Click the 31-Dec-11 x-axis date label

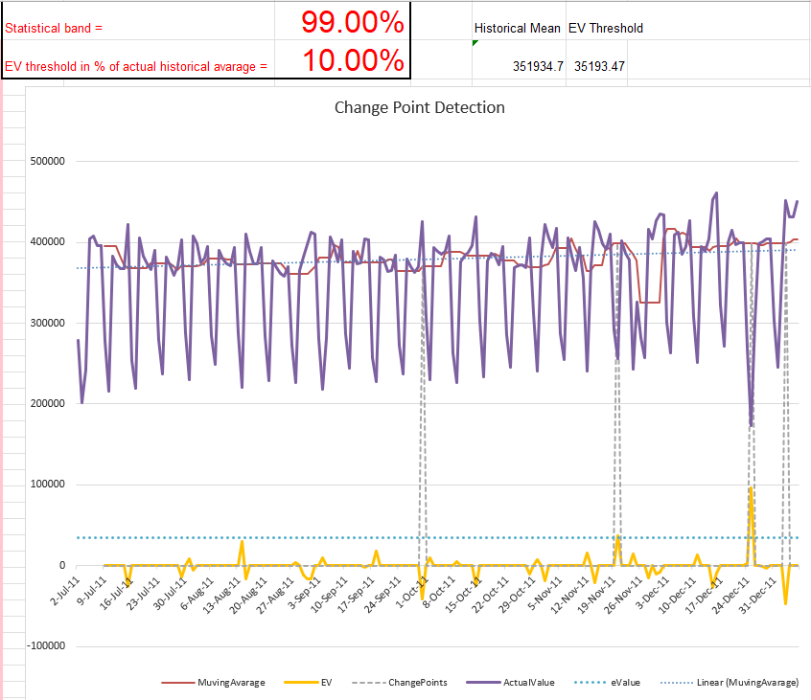tap(758, 595)
